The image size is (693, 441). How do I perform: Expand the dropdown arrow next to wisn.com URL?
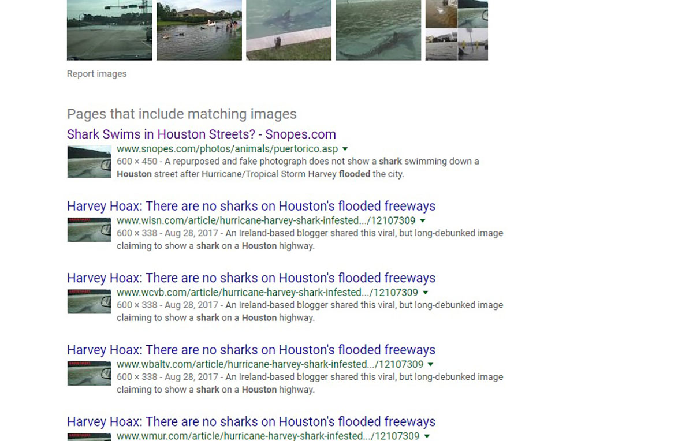(x=423, y=221)
